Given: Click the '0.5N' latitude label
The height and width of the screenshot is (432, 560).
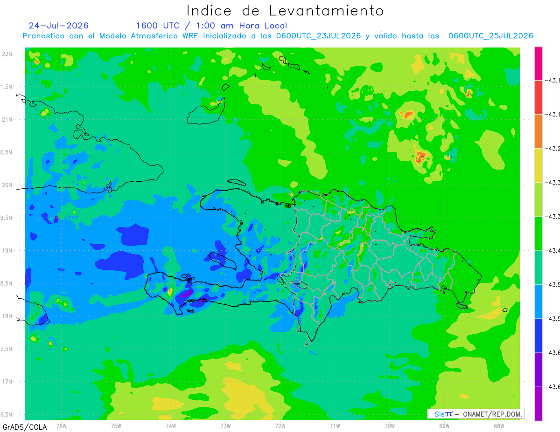Looking at the screenshot, I should [x=7, y=152].
